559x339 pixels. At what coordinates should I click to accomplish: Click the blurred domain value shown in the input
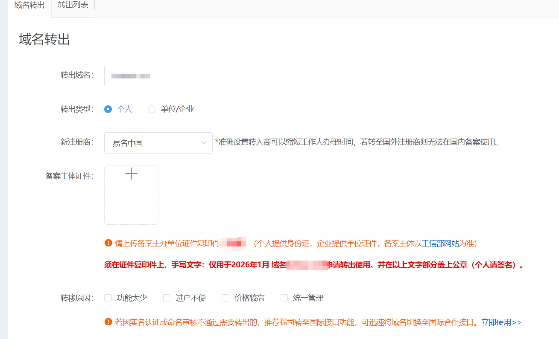(x=130, y=75)
